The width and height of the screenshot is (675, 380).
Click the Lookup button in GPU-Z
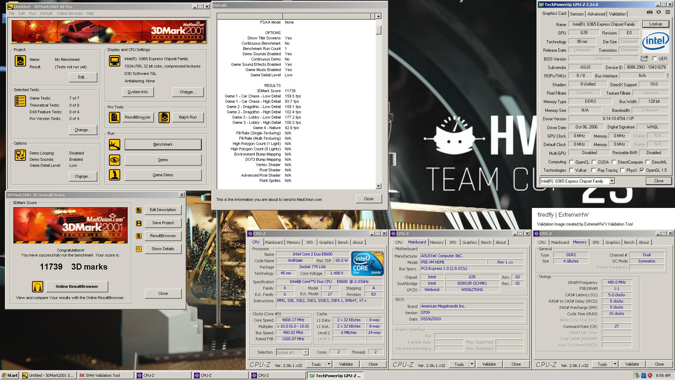[655, 24]
